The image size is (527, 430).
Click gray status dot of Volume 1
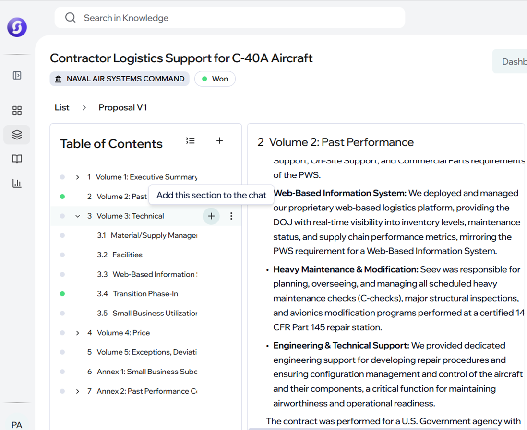pyautogui.click(x=62, y=177)
